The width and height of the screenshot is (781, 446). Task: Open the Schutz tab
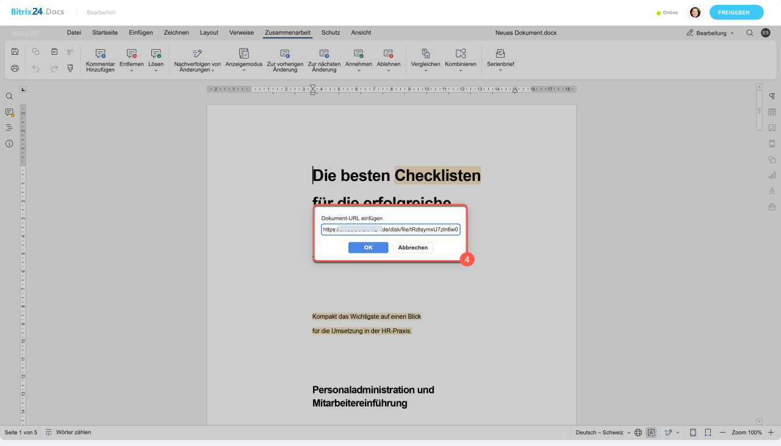pos(331,33)
